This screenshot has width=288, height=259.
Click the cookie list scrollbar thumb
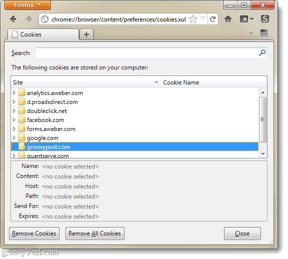263,119
